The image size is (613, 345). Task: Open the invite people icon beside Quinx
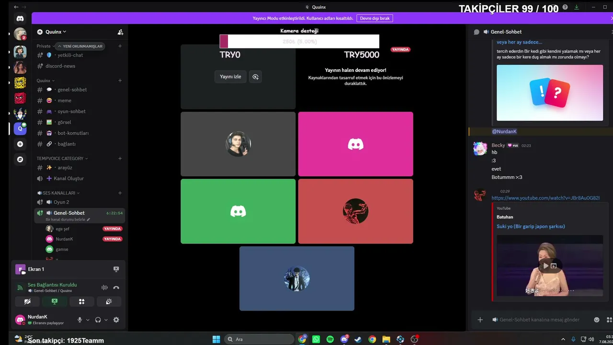coord(120,32)
